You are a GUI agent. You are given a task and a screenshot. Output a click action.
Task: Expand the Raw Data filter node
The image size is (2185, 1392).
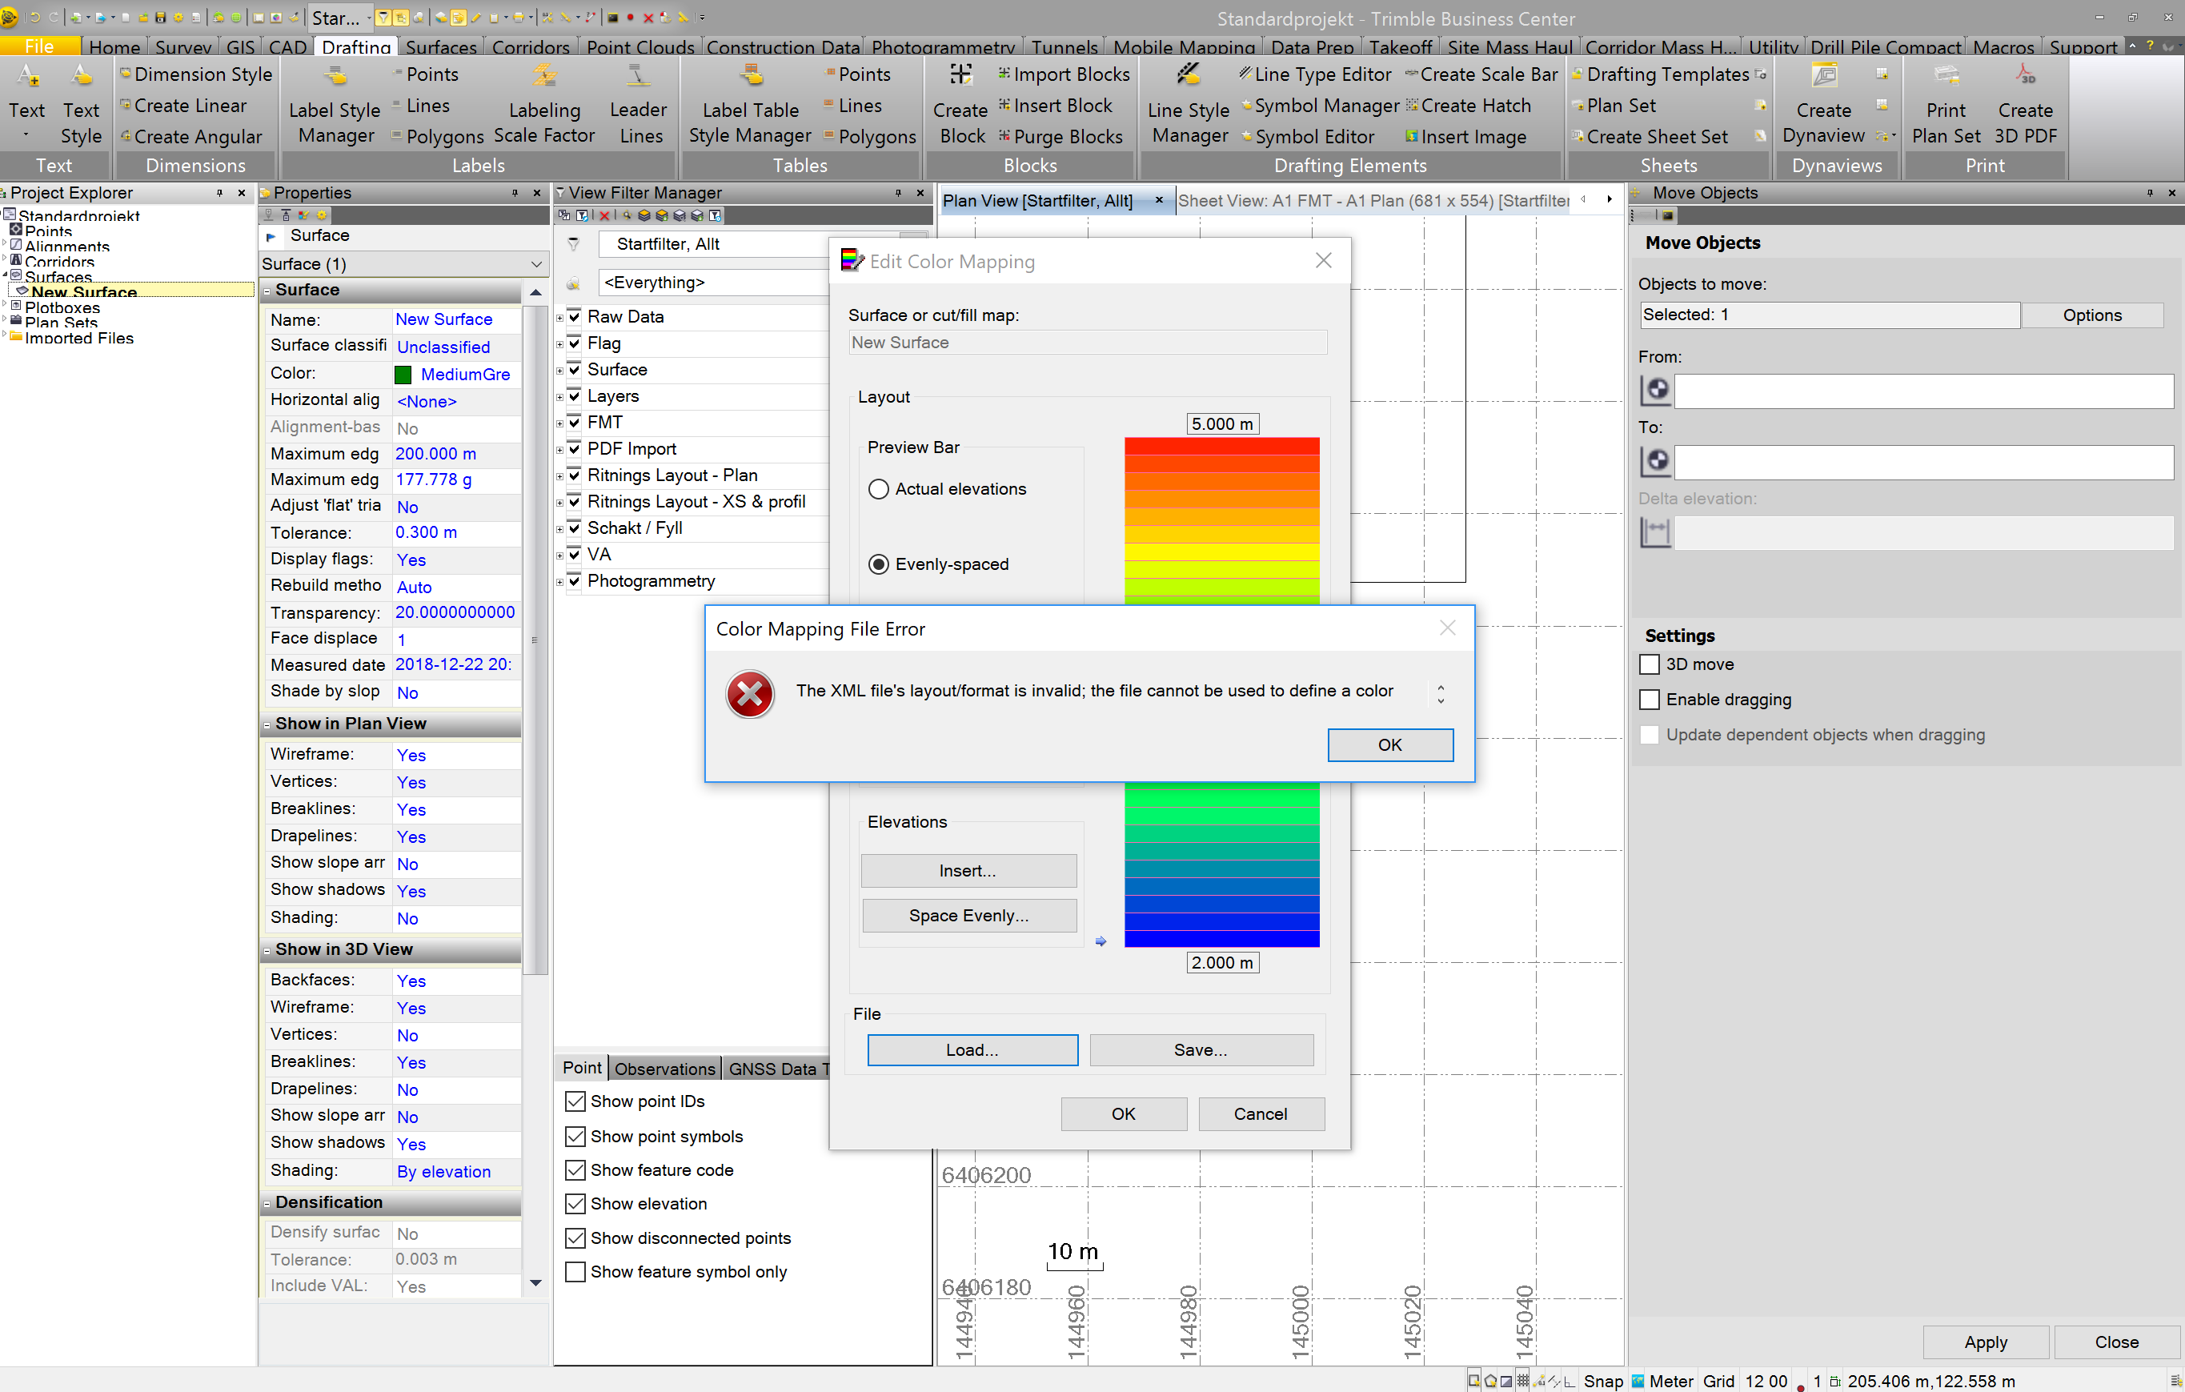tap(560, 318)
